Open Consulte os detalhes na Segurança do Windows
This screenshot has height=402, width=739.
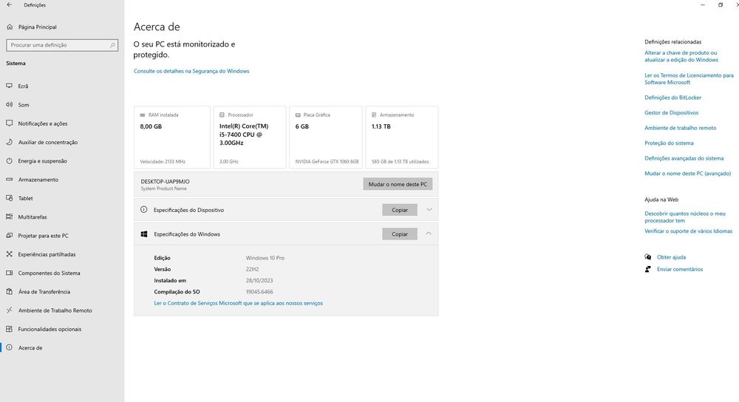tap(191, 71)
